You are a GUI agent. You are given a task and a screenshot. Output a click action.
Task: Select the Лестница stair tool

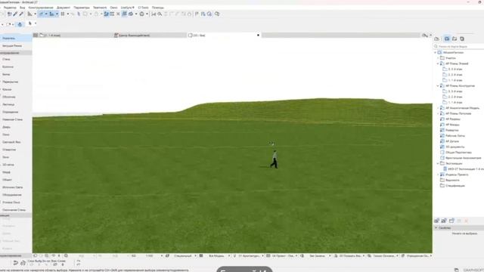pyautogui.click(x=15, y=104)
